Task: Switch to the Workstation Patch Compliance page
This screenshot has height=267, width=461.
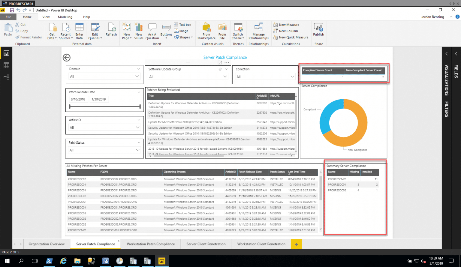Action: [150, 244]
